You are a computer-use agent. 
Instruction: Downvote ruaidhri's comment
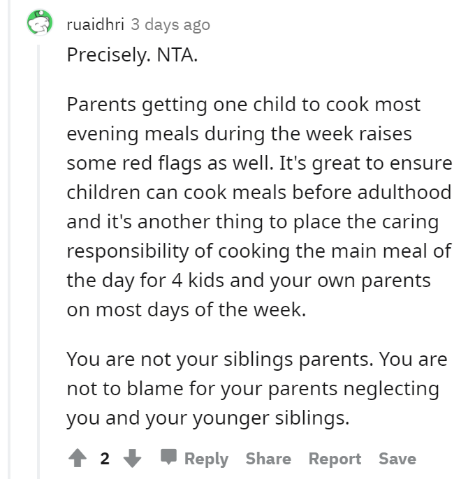tap(132, 458)
